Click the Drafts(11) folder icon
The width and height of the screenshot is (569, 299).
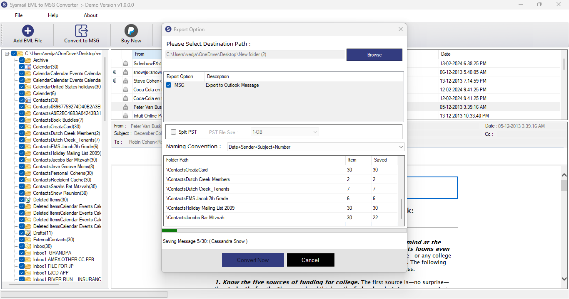(28, 233)
